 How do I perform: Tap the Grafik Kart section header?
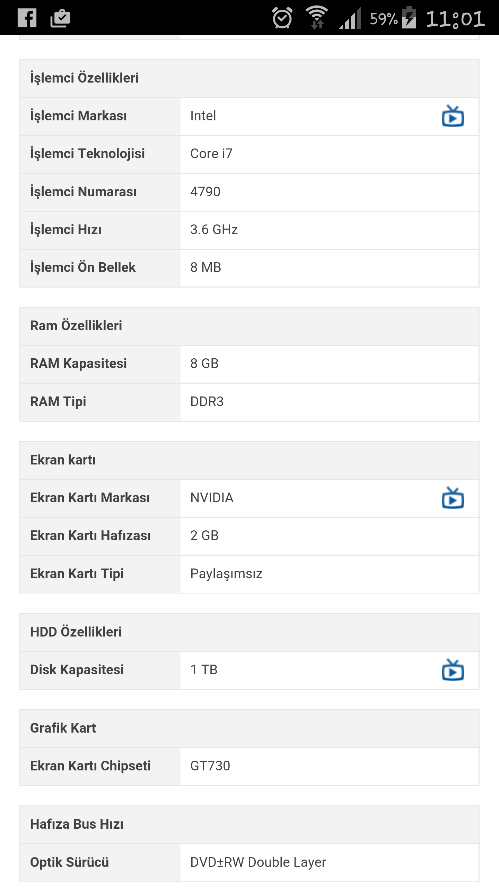(x=63, y=728)
